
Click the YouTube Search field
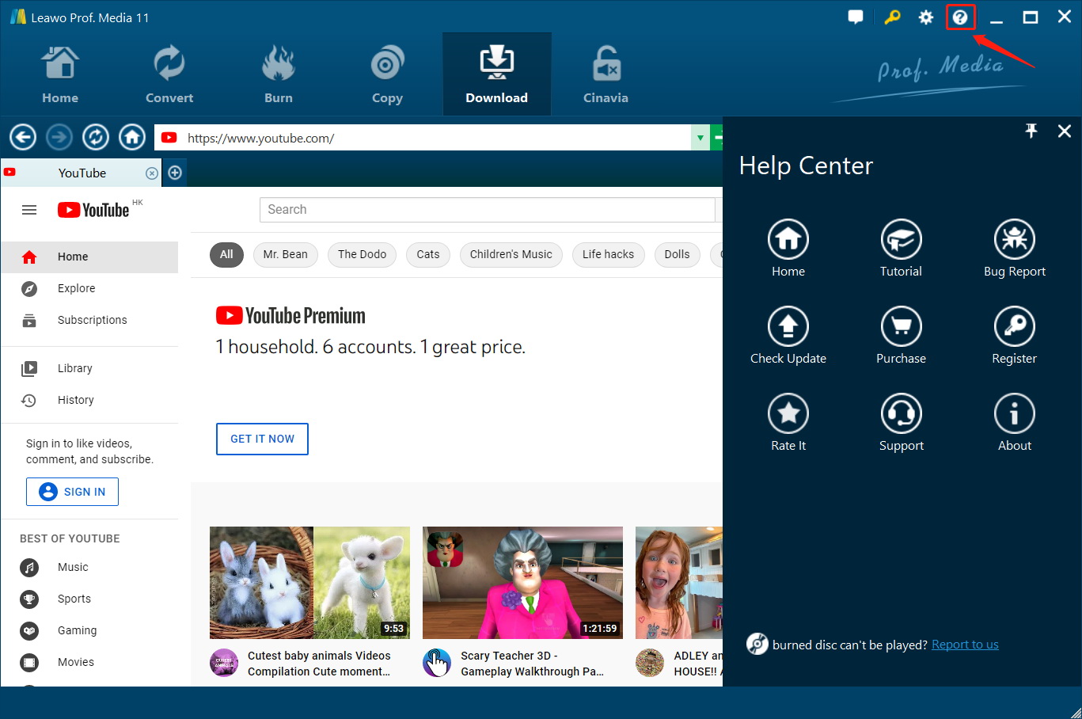(487, 210)
